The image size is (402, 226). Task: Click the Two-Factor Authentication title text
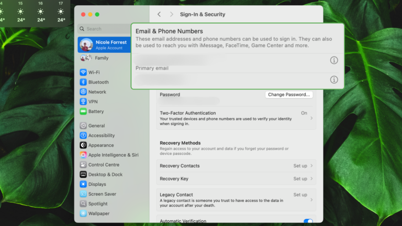click(188, 113)
